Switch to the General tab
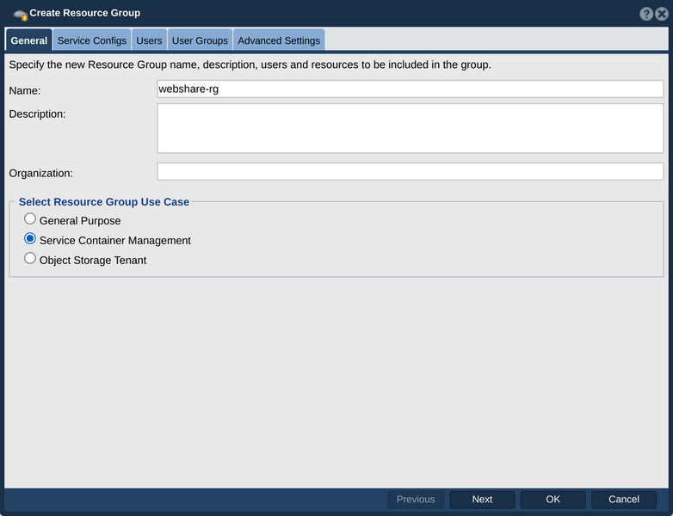 click(28, 40)
